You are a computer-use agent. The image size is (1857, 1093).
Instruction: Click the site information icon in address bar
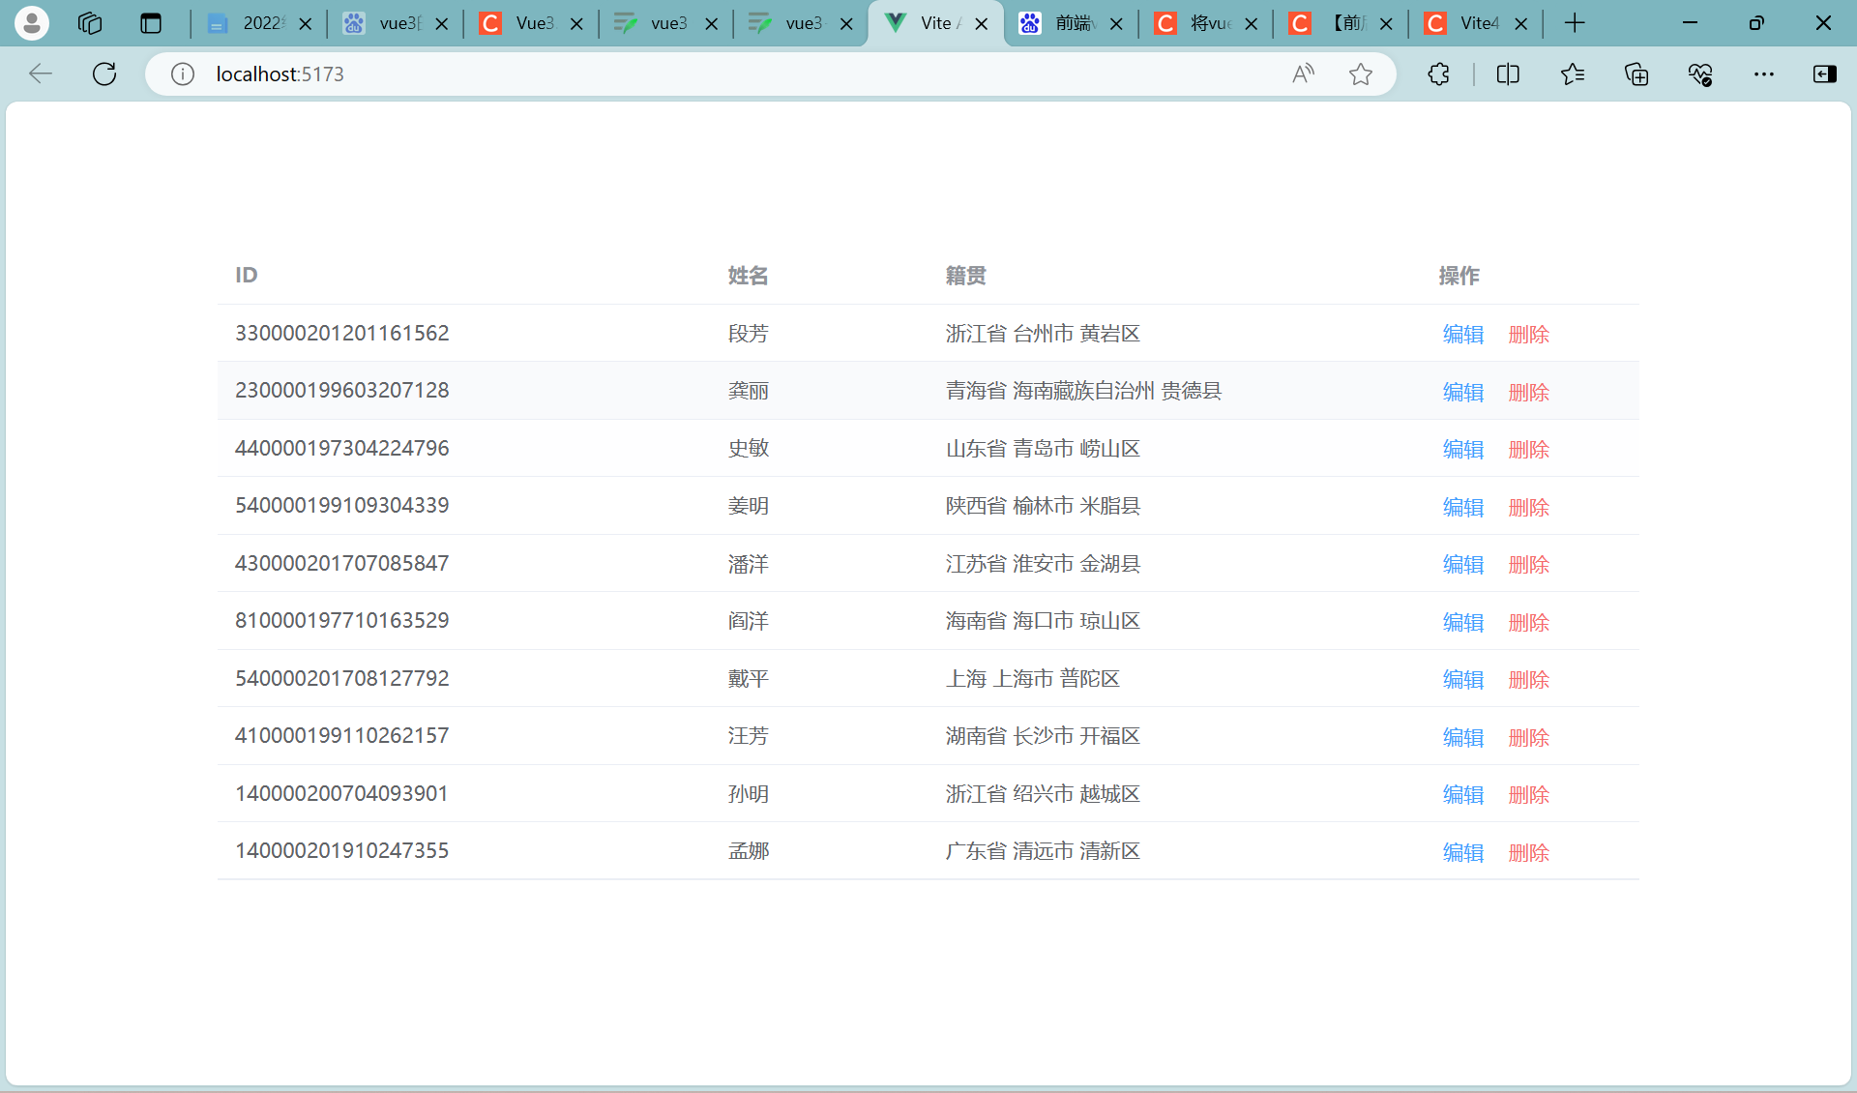pyautogui.click(x=182, y=74)
